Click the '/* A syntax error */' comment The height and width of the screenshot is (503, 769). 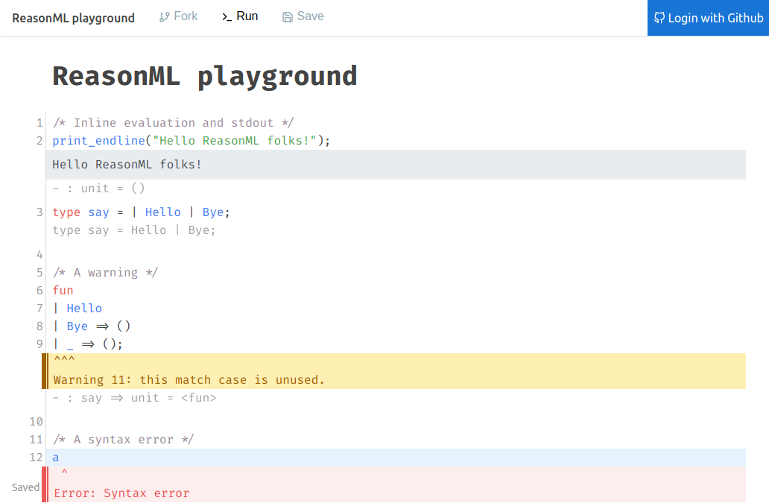click(123, 439)
